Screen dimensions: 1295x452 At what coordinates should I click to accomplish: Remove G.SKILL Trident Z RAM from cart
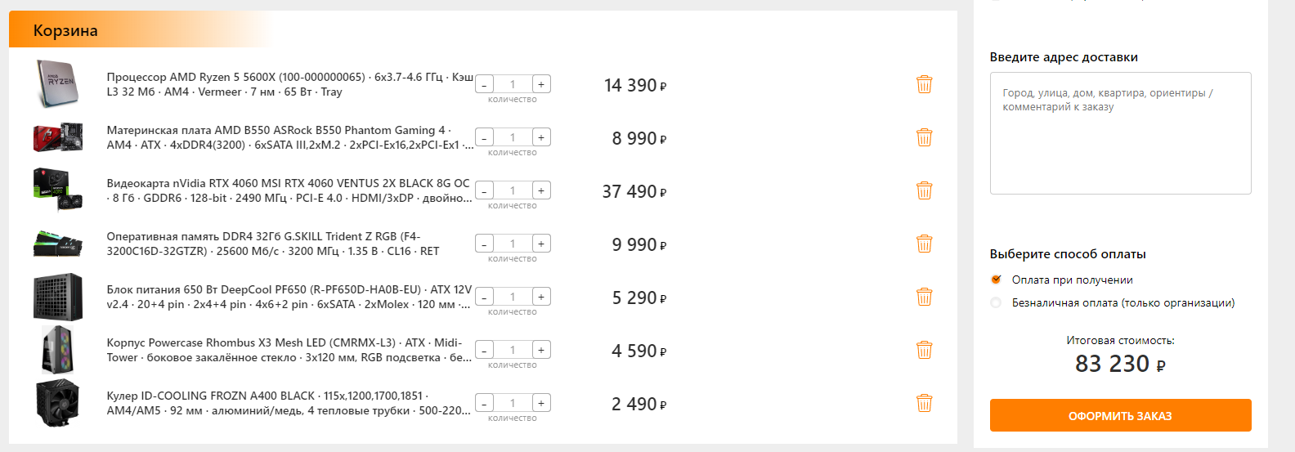point(924,244)
